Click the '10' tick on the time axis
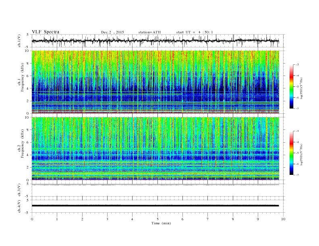 click(x=283, y=219)
